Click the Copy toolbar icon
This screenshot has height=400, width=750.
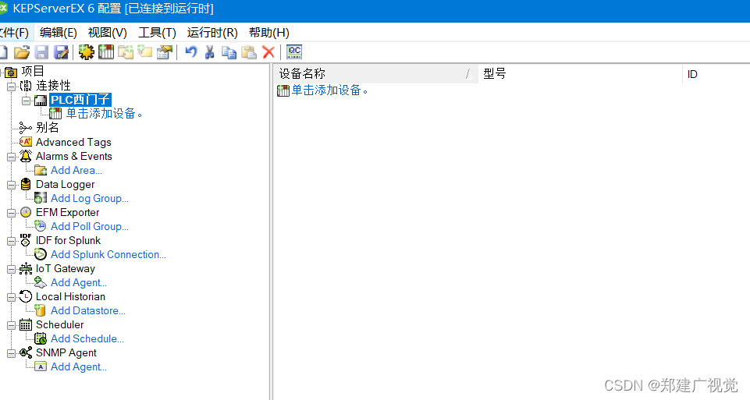tap(229, 52)
